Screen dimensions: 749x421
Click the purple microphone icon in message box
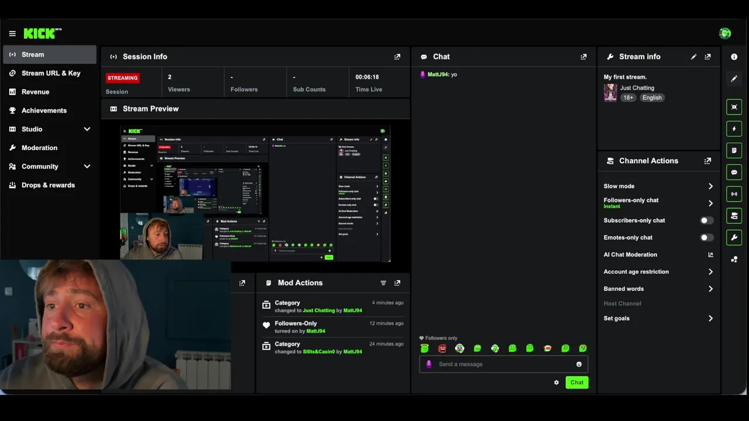click(429, 364)
